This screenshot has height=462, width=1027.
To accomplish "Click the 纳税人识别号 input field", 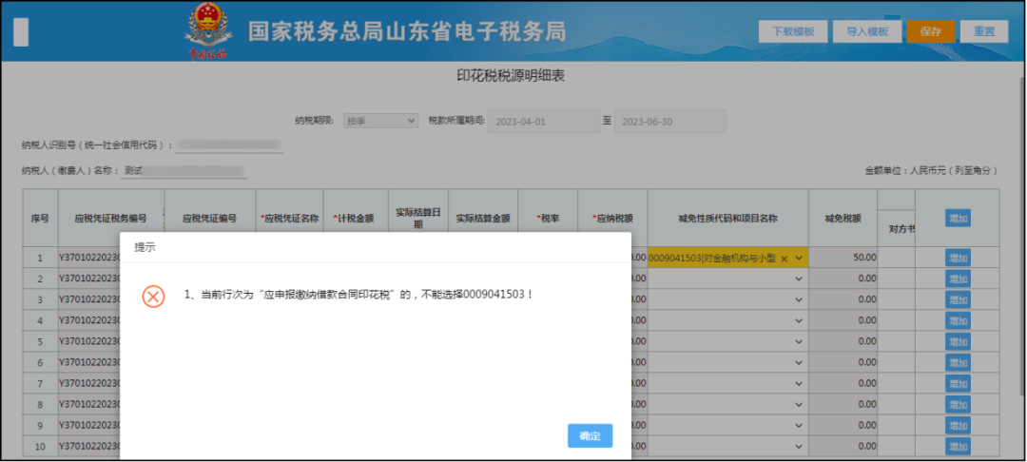I will click(228, 145).
